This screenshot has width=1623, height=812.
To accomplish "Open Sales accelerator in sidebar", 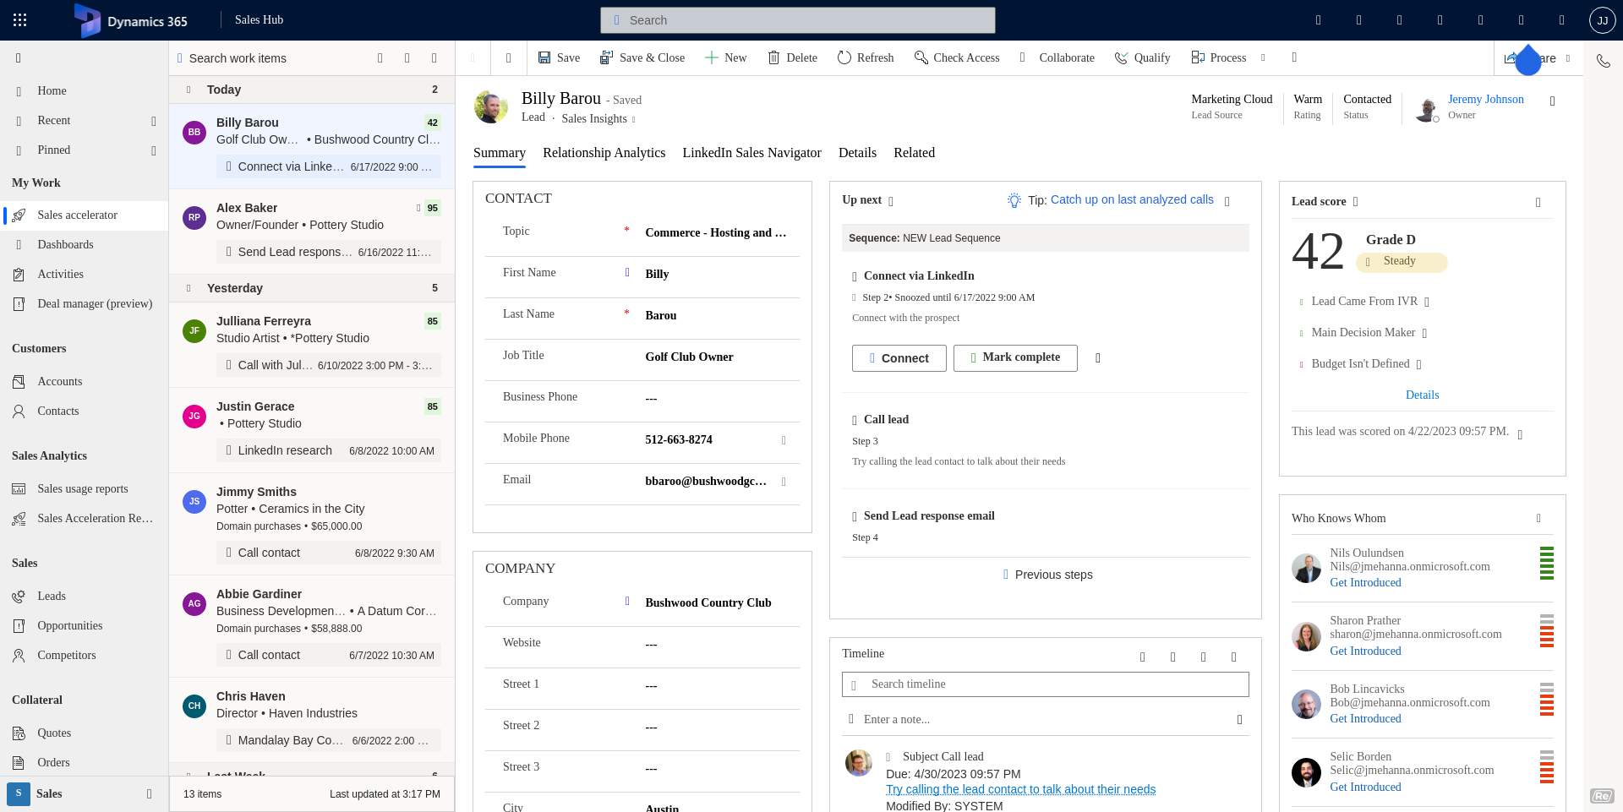I will coord(77,215).
